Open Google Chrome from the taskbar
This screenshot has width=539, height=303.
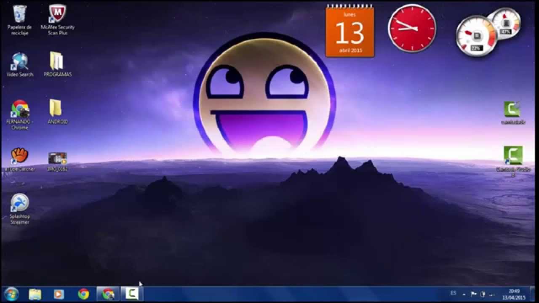point(83,294)
